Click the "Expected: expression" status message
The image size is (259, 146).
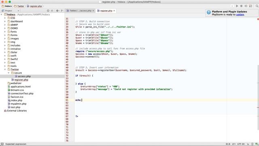tap(16, 144)
